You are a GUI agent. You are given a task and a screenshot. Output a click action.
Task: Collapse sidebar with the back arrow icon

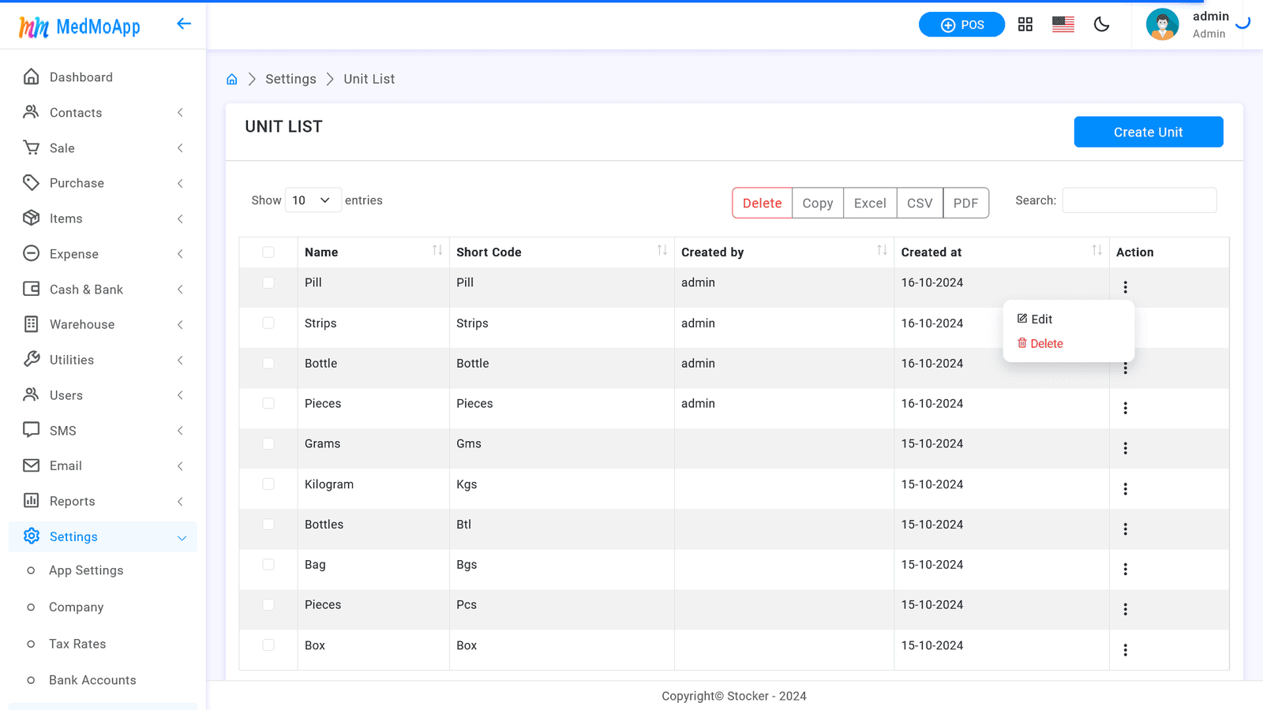click(184, 24)
